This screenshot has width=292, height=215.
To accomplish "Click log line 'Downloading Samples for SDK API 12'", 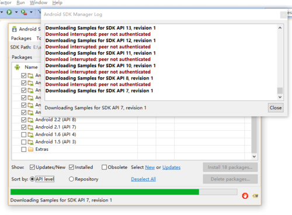I will pyautogui.click(x=100, y=40).
